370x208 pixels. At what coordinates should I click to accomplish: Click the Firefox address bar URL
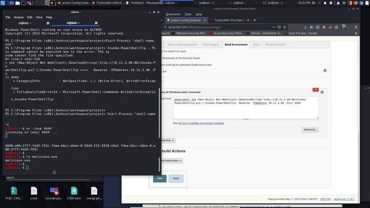pos(195,27)
